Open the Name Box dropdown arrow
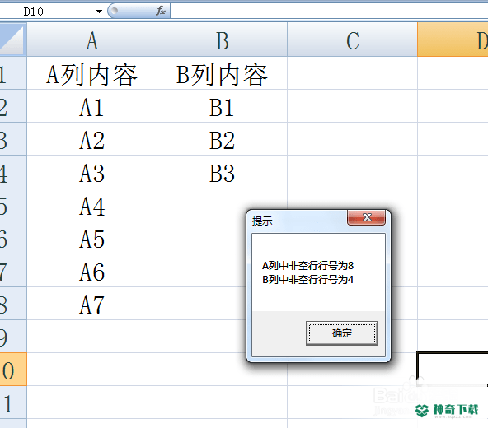This screenshot has height=428, width=488. [99, 12]
